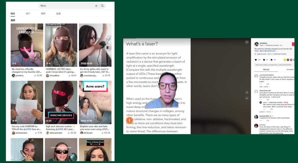
Task: Open the SKINCARE DEVICES video thumbnail
Action: 61,102
